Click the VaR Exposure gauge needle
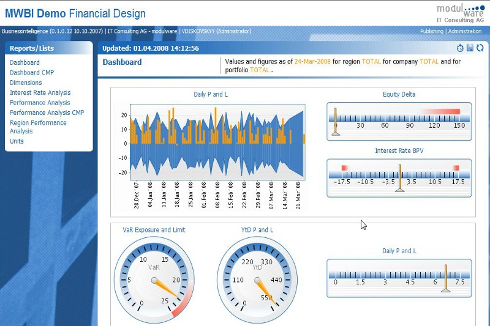 tap(166, 289)
